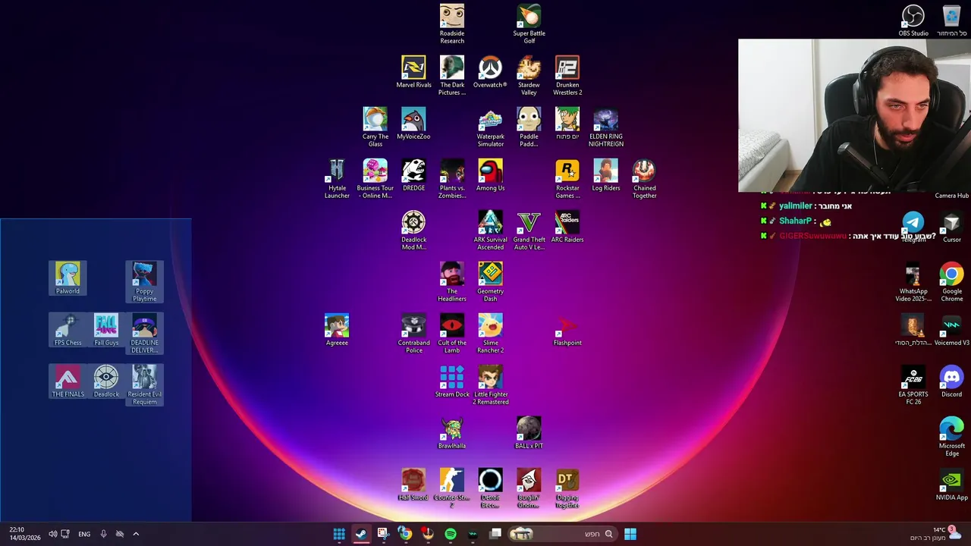Select the Resident Evil Requiem icon
Viewport: 971px width, 546px height.
click(144, 385)
